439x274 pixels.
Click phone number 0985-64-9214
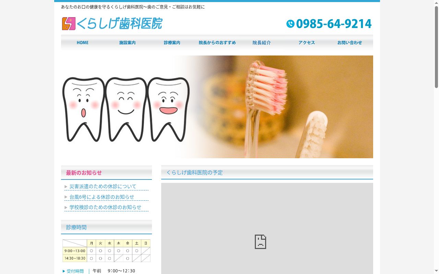click(x=334, y=24)
